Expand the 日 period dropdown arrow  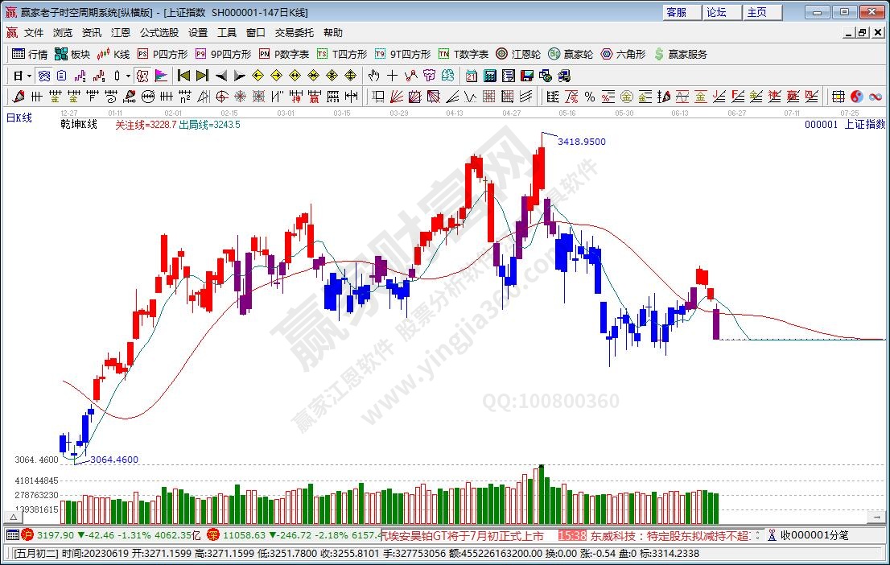[30, 76]
